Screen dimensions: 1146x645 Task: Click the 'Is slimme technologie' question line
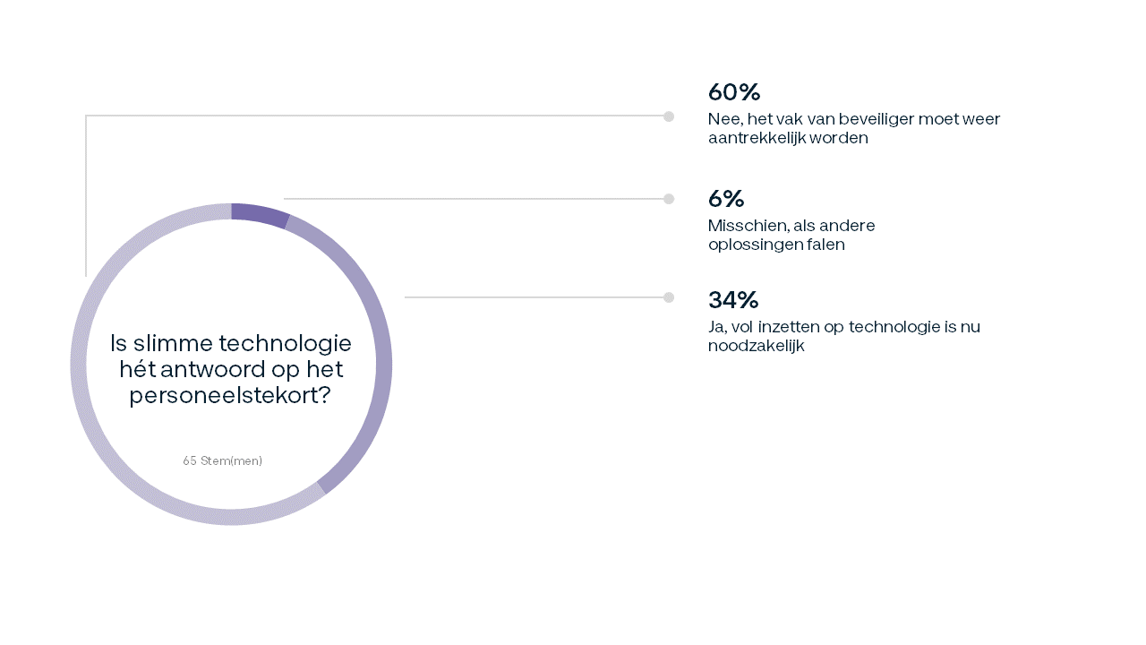(231, 343)
